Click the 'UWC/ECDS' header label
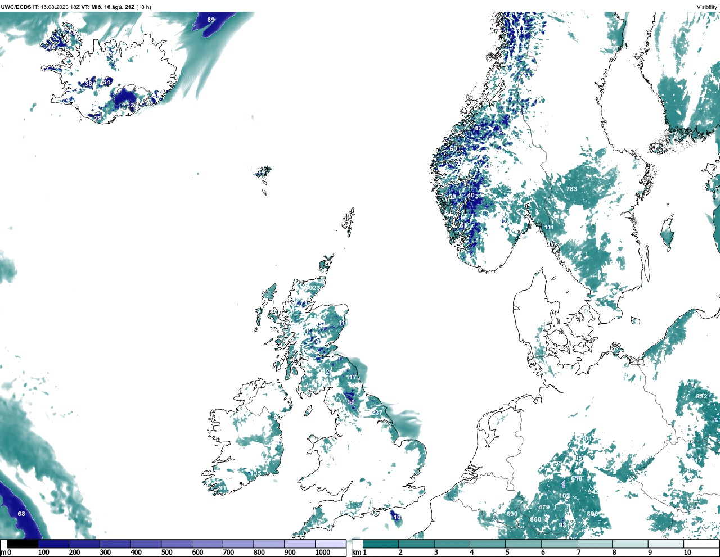The height and width of the screenshot is (557, 720). click(x=16, y=7)
